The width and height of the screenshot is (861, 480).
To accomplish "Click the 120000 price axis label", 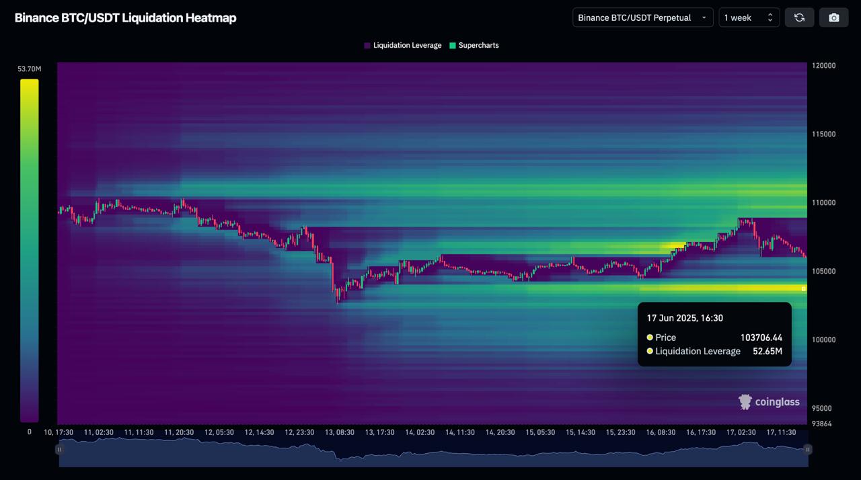I will [x=825, y=66].
